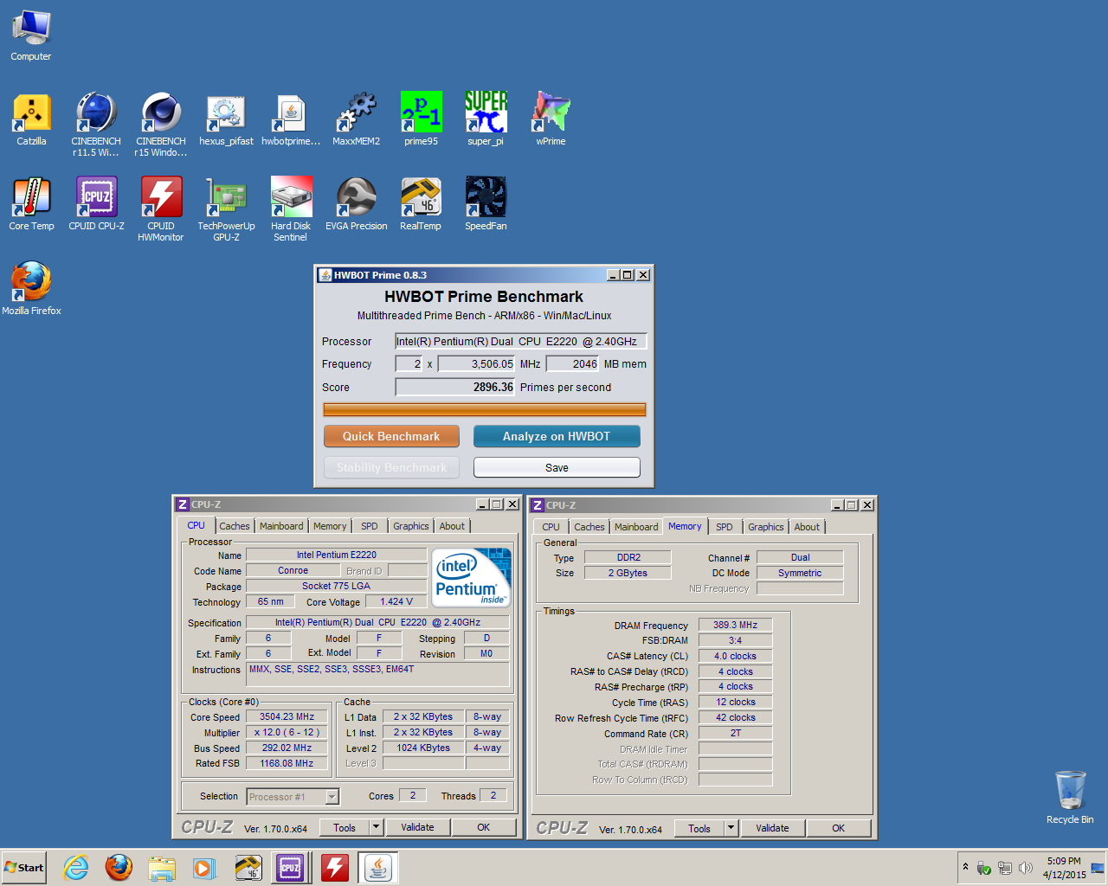
Task: Click the Processor name field in HWBOT Prime
Action: click(521, 341)
